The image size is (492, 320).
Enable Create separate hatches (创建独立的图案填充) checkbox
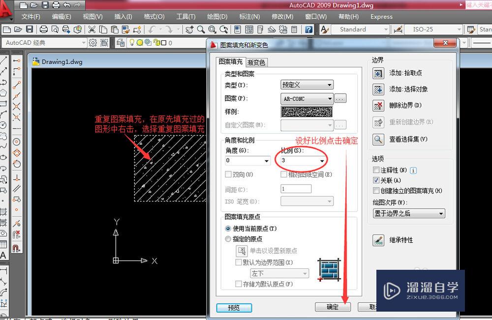(x=376, y=191)
